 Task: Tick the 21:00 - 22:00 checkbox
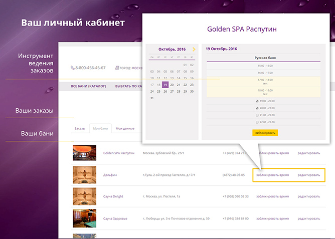tap(257, 115)
